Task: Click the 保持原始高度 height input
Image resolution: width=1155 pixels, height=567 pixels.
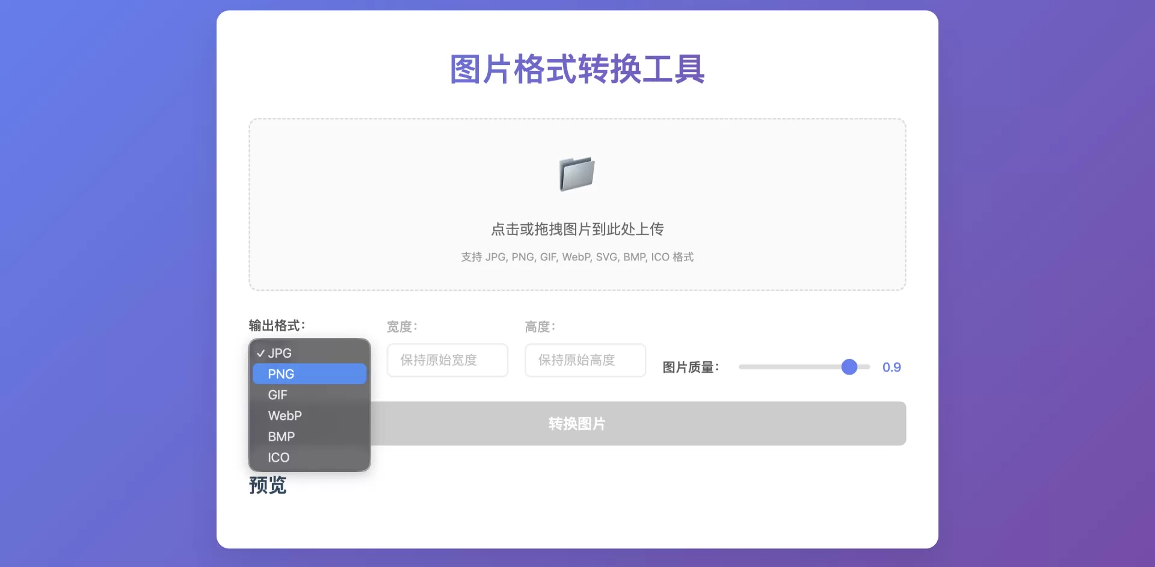Action: (x=584, y=360)
